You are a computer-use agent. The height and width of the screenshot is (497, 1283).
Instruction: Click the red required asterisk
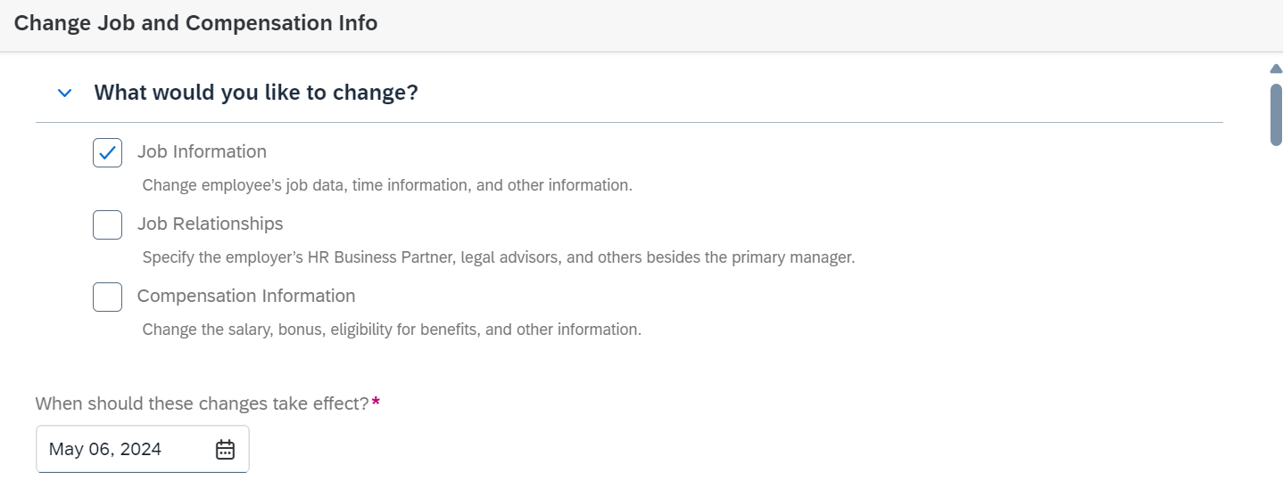click(376, 403)
